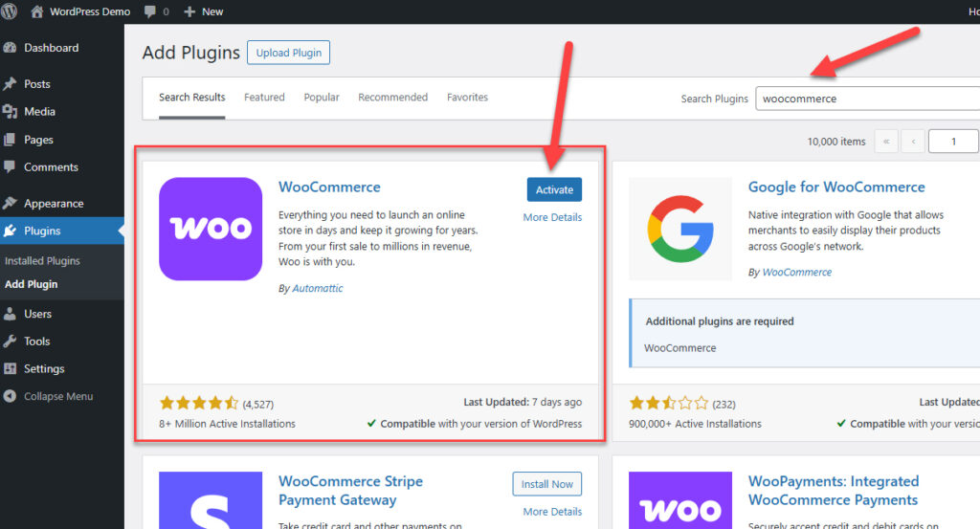Viewport: 980px width, 529px height.
Task: Click WooCommerce compatibility text
Action: point(475,424)
